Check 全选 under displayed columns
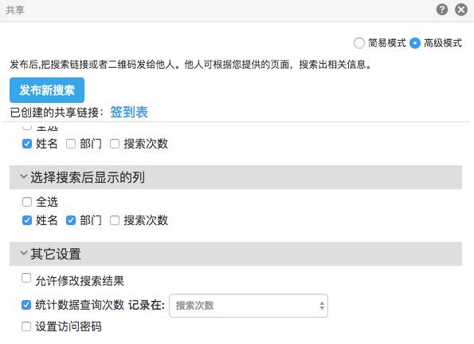The image size is (474, 344). click(27, 202)
